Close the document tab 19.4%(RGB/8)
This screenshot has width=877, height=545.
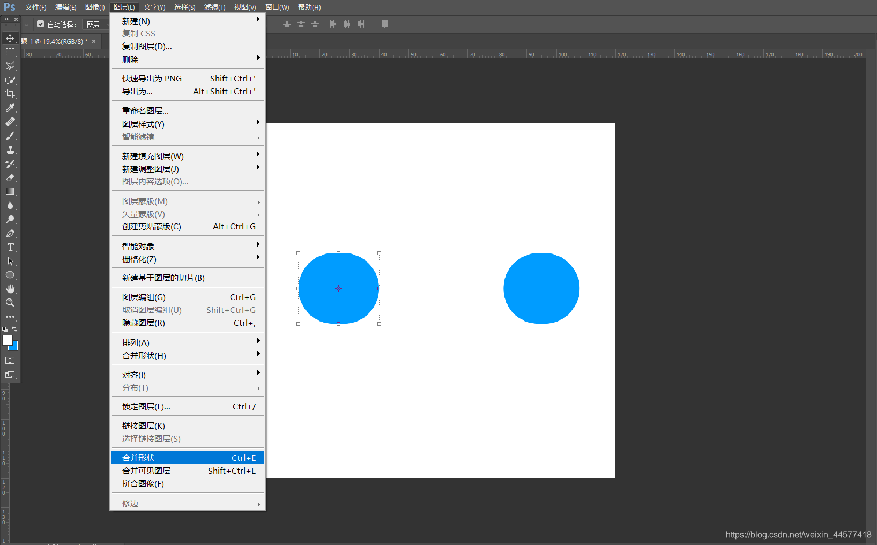pyautogui.click(x=94, y=41)
